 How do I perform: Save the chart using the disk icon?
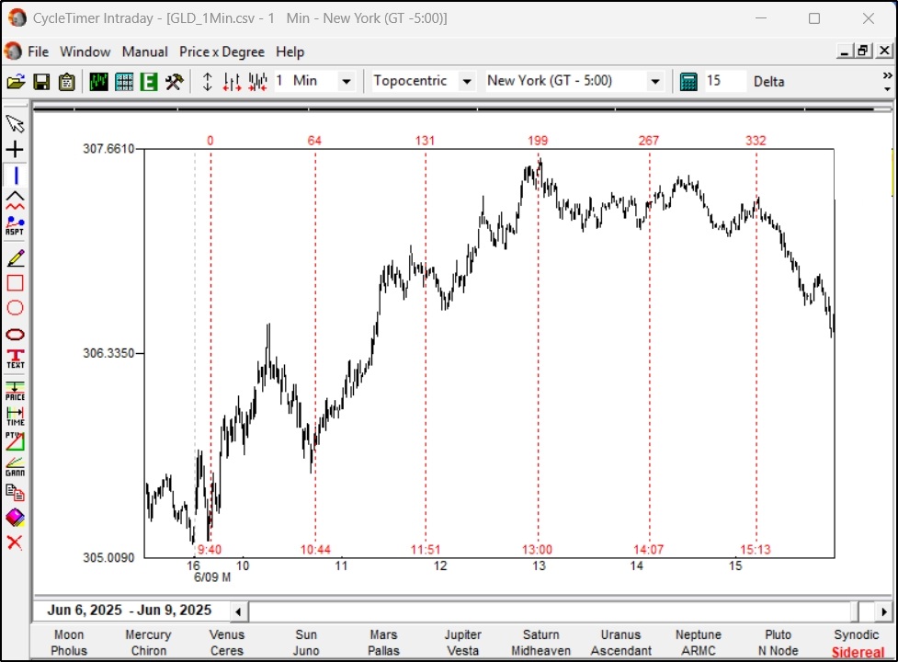pyautogui.click(x=40, y=81)
